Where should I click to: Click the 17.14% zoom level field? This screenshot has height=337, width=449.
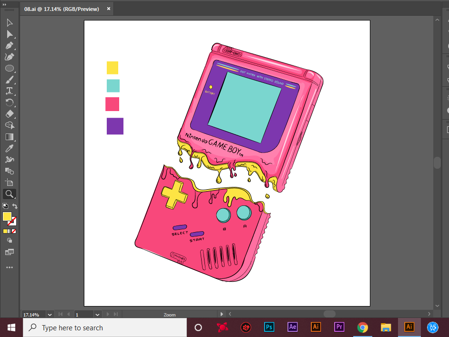33,315
